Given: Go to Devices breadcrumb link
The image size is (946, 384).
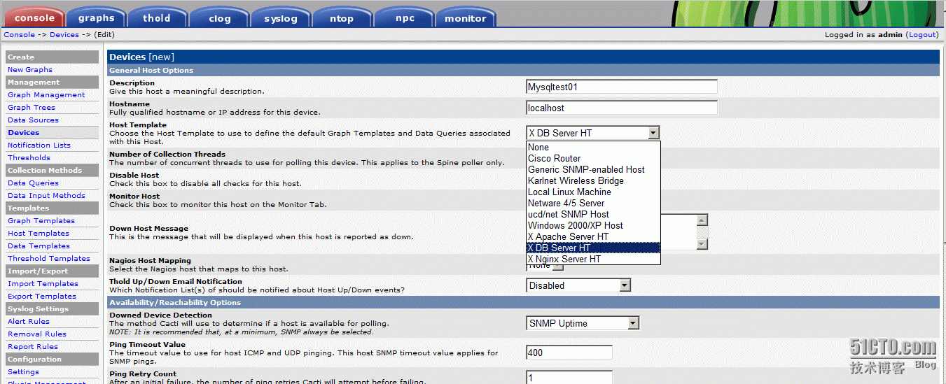Looking at the screenshot, I should tap(64, 34).
